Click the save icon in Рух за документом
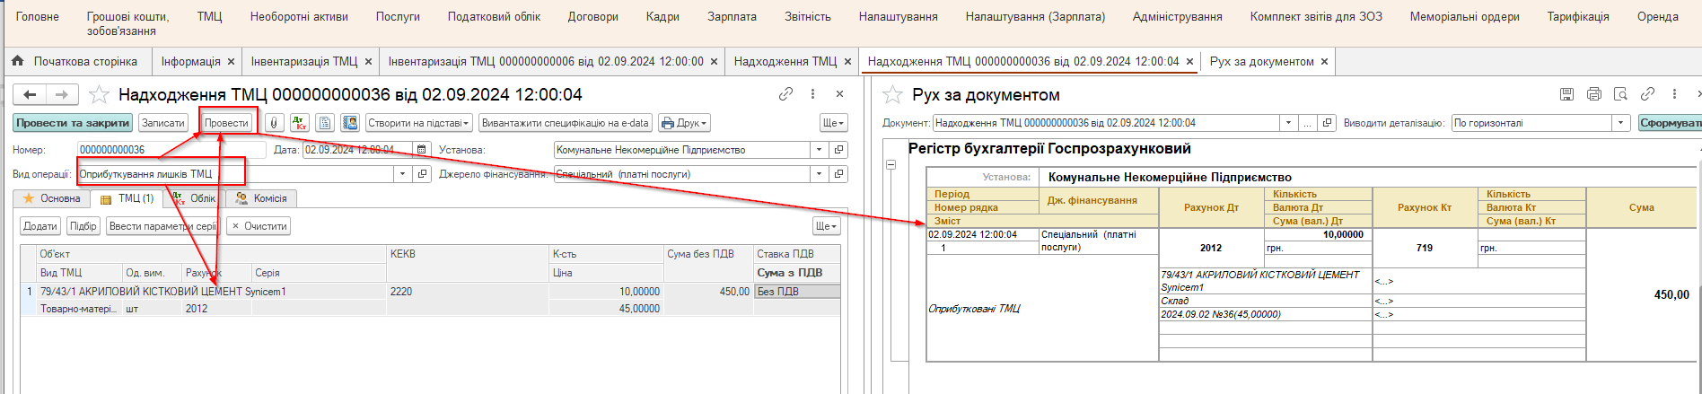Image resolution: width=1702 pixels, height=394 pixels. tap(1566, 94)
